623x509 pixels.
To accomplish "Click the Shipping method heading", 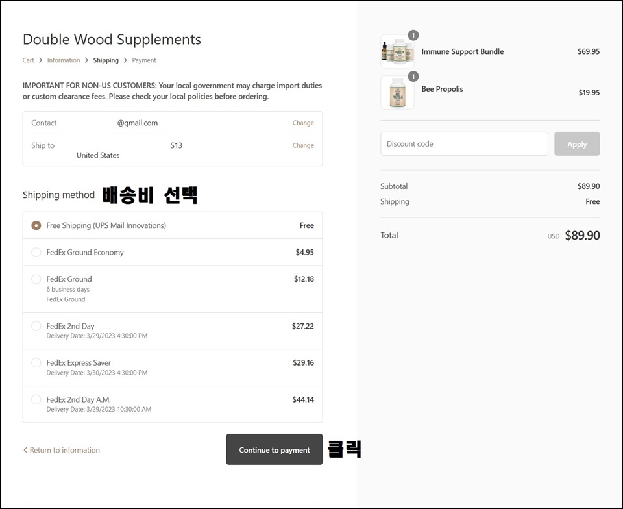I will 58,195.
